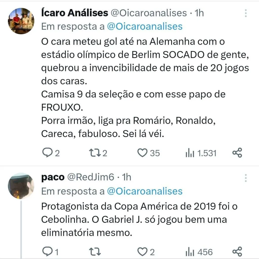Viewport: 259px width, 259px height.
Task: Click the Ícaro Análises display name
Action: point(75,13)
